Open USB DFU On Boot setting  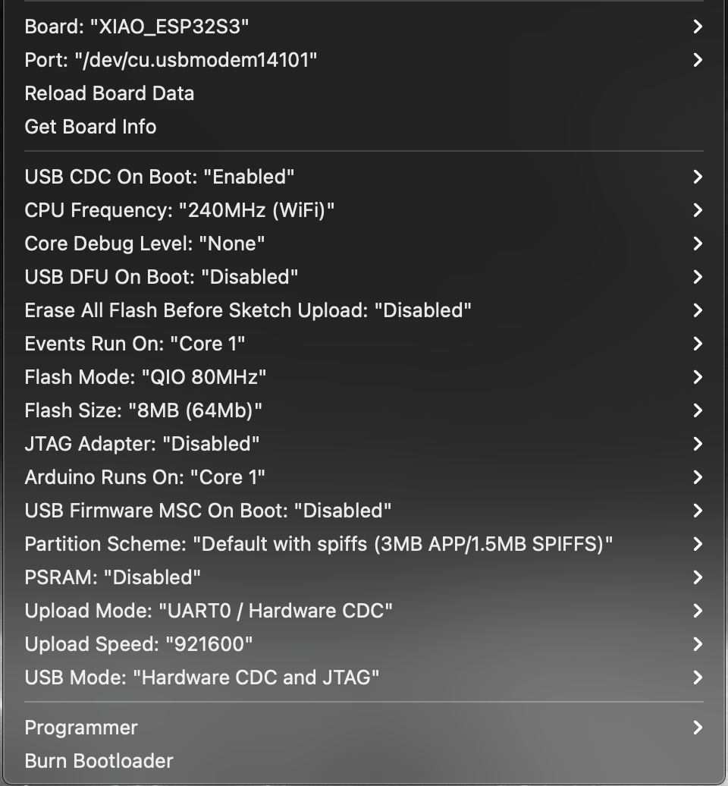click(364, 277)
